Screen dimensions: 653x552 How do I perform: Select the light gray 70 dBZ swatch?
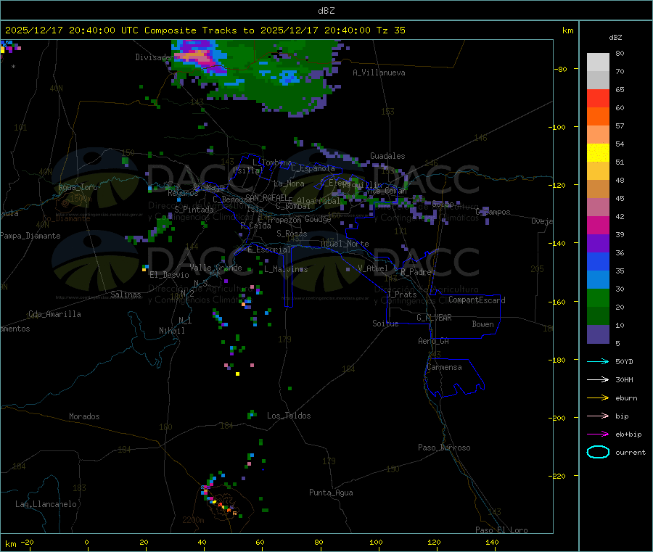pyautogui.click(x=598, y=62)
